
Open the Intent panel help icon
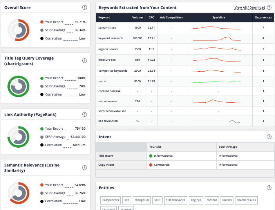pyautogui.click(x=269, y=137)
